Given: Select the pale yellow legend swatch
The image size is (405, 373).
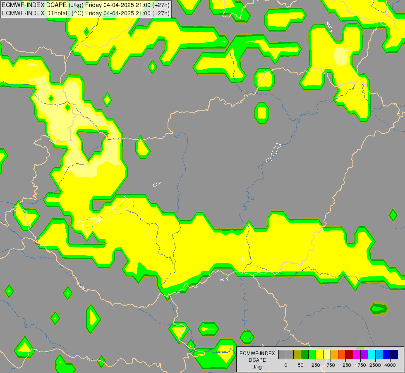Looking at the screenshot, I should pyautogui.click(x=327, y=354).
